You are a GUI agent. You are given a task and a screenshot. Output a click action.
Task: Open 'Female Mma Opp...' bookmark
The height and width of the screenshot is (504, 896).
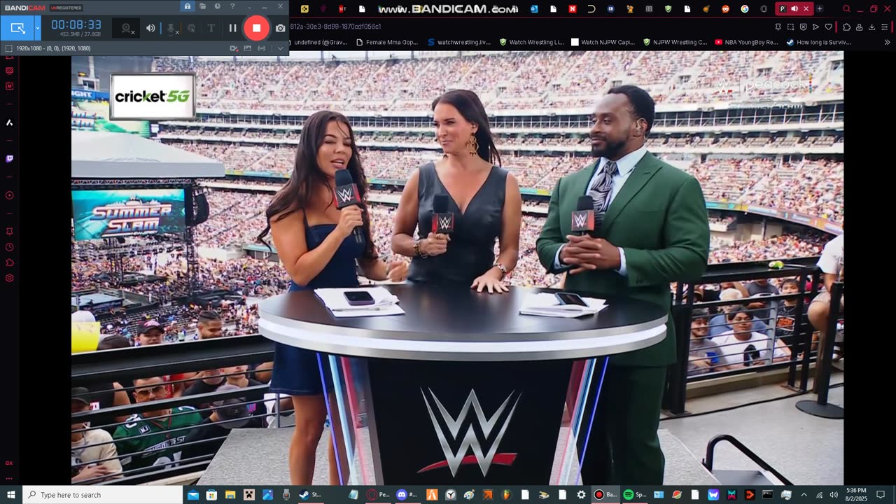(x=386, y=42)
